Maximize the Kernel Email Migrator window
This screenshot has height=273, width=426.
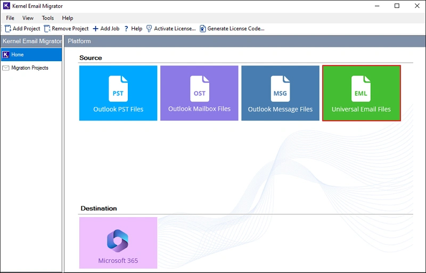pos(397,6)
